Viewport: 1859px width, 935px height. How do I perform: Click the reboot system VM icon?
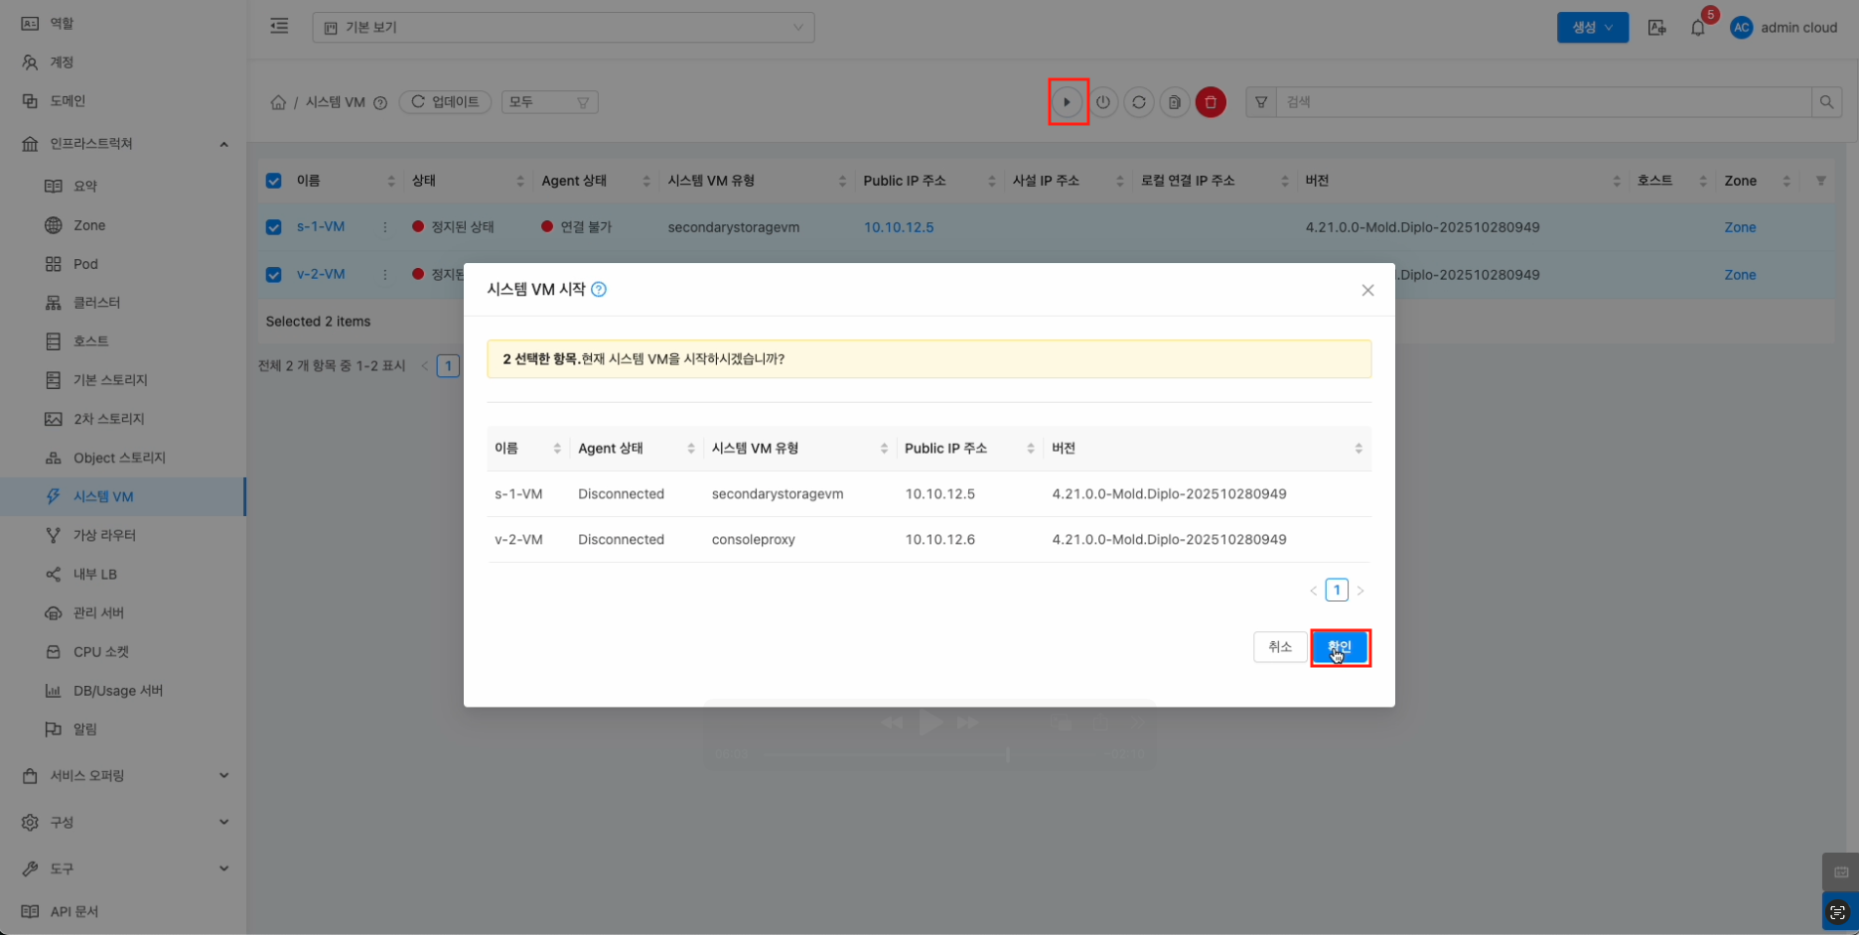click(x=1139, y=102)
